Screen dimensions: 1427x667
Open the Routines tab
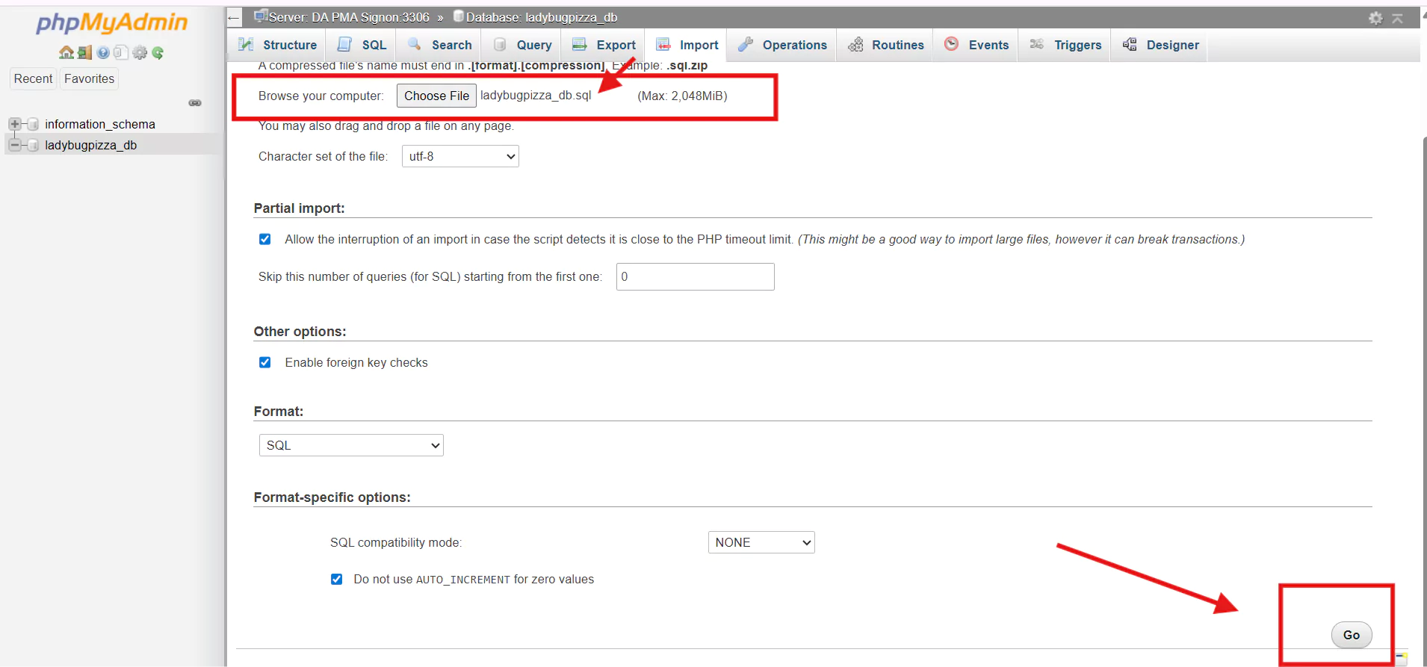coord(885,45)
